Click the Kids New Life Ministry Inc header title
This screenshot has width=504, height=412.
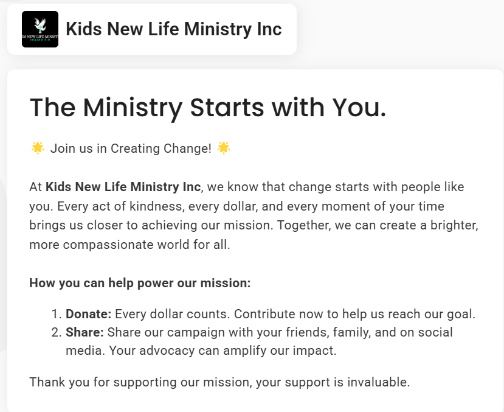point(174,29)
